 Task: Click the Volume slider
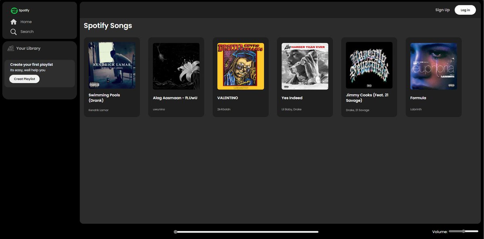(463, 231)
